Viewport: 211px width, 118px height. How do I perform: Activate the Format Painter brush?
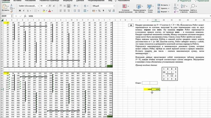click(12, 11)
